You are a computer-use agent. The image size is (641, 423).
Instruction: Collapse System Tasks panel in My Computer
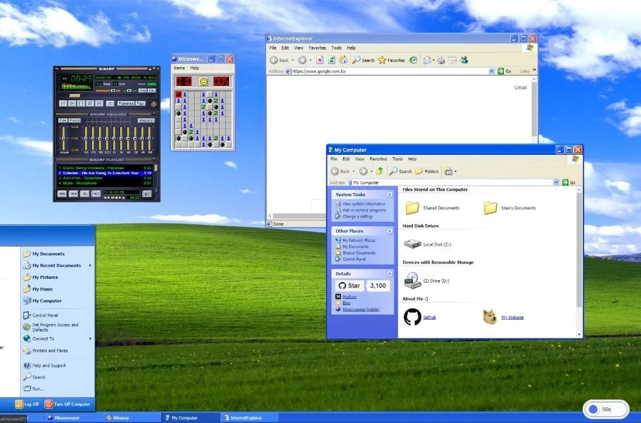(389, 195)
